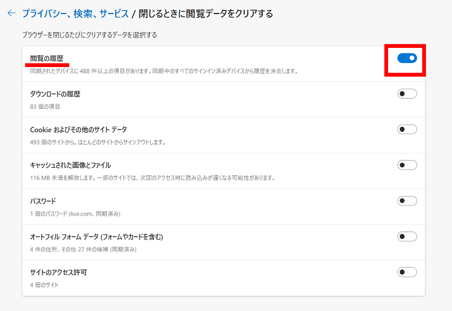Select the Cookie およびその他のサイト データ label
Image resolution: width=452 pixels, height=311 pixels.
point(79,130)
